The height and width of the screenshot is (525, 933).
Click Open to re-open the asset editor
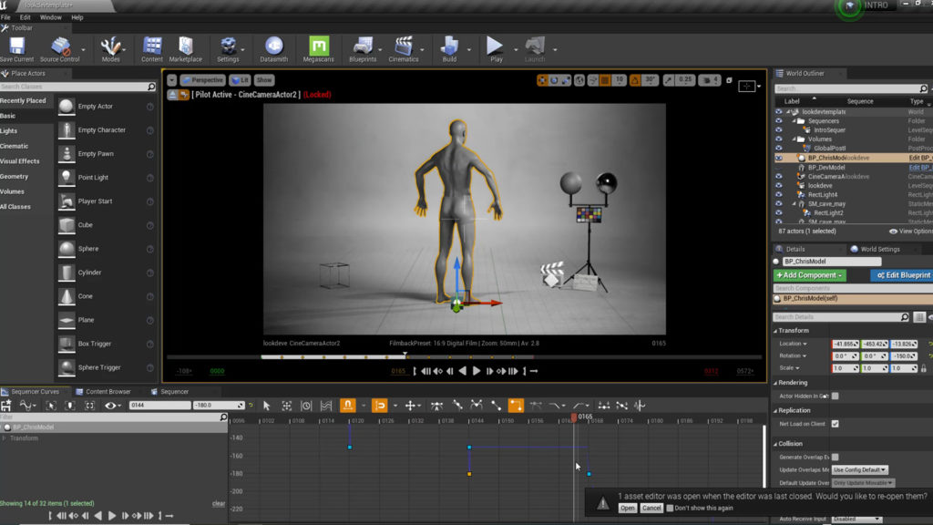point(628,508)
